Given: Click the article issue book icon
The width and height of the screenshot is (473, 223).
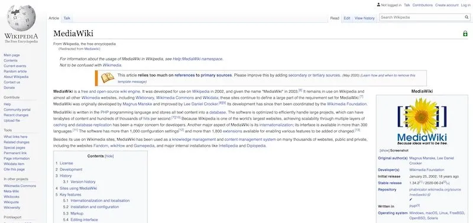Looking at the screenshot, I should tap(108, 78).
